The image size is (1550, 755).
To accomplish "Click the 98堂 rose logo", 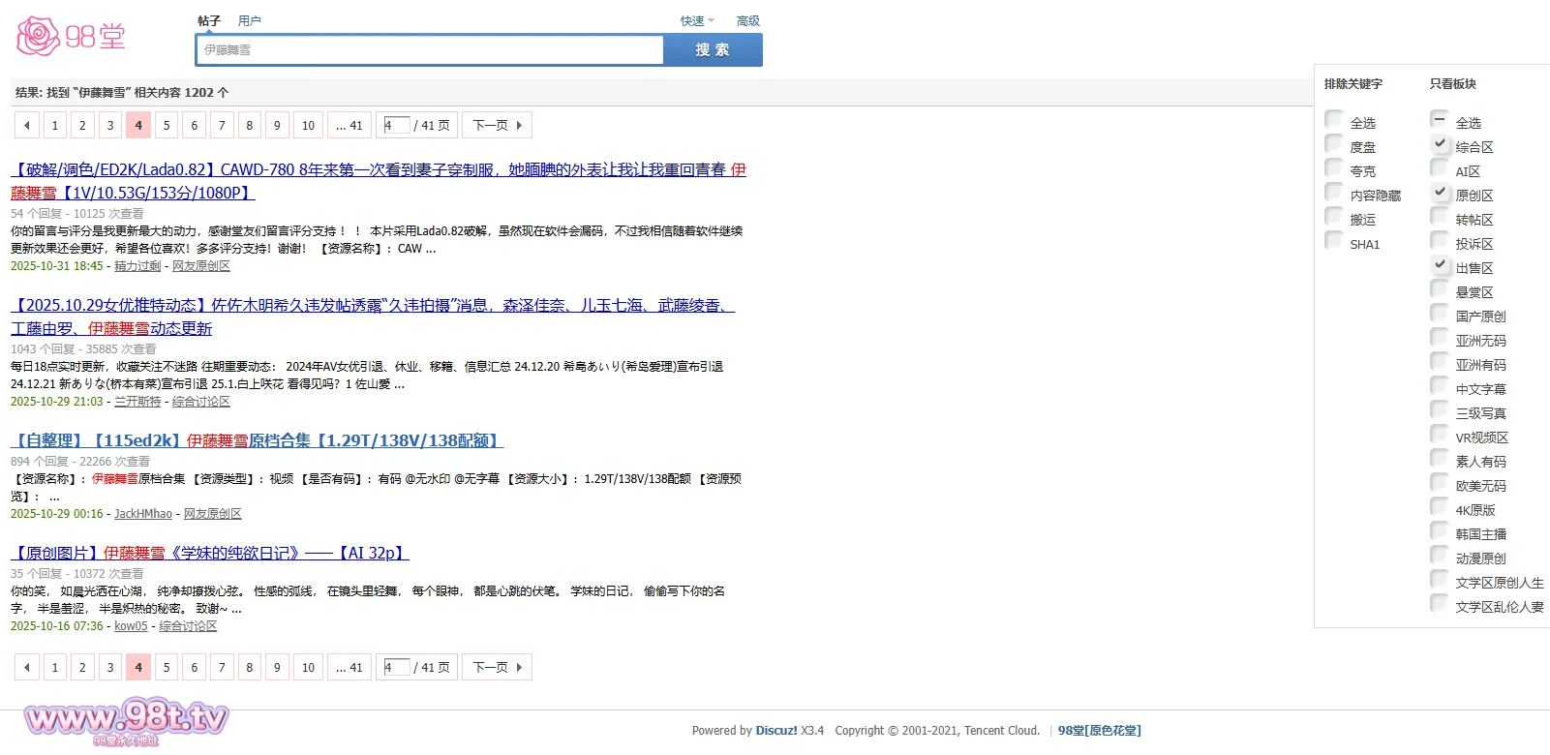I will click(71, 37).
